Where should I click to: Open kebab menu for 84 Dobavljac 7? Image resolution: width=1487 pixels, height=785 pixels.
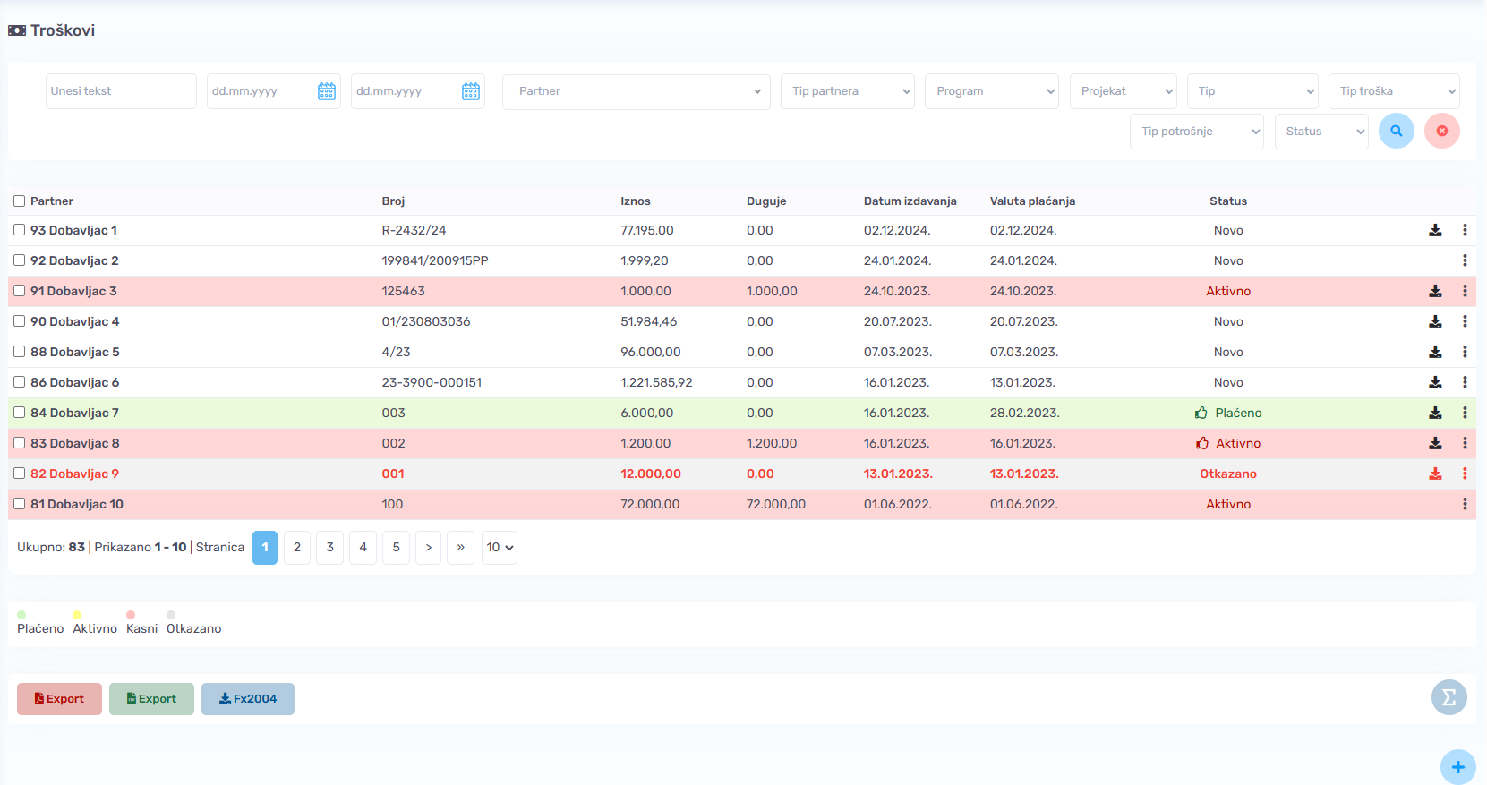pyautogui.click(x=1465, y=413)
